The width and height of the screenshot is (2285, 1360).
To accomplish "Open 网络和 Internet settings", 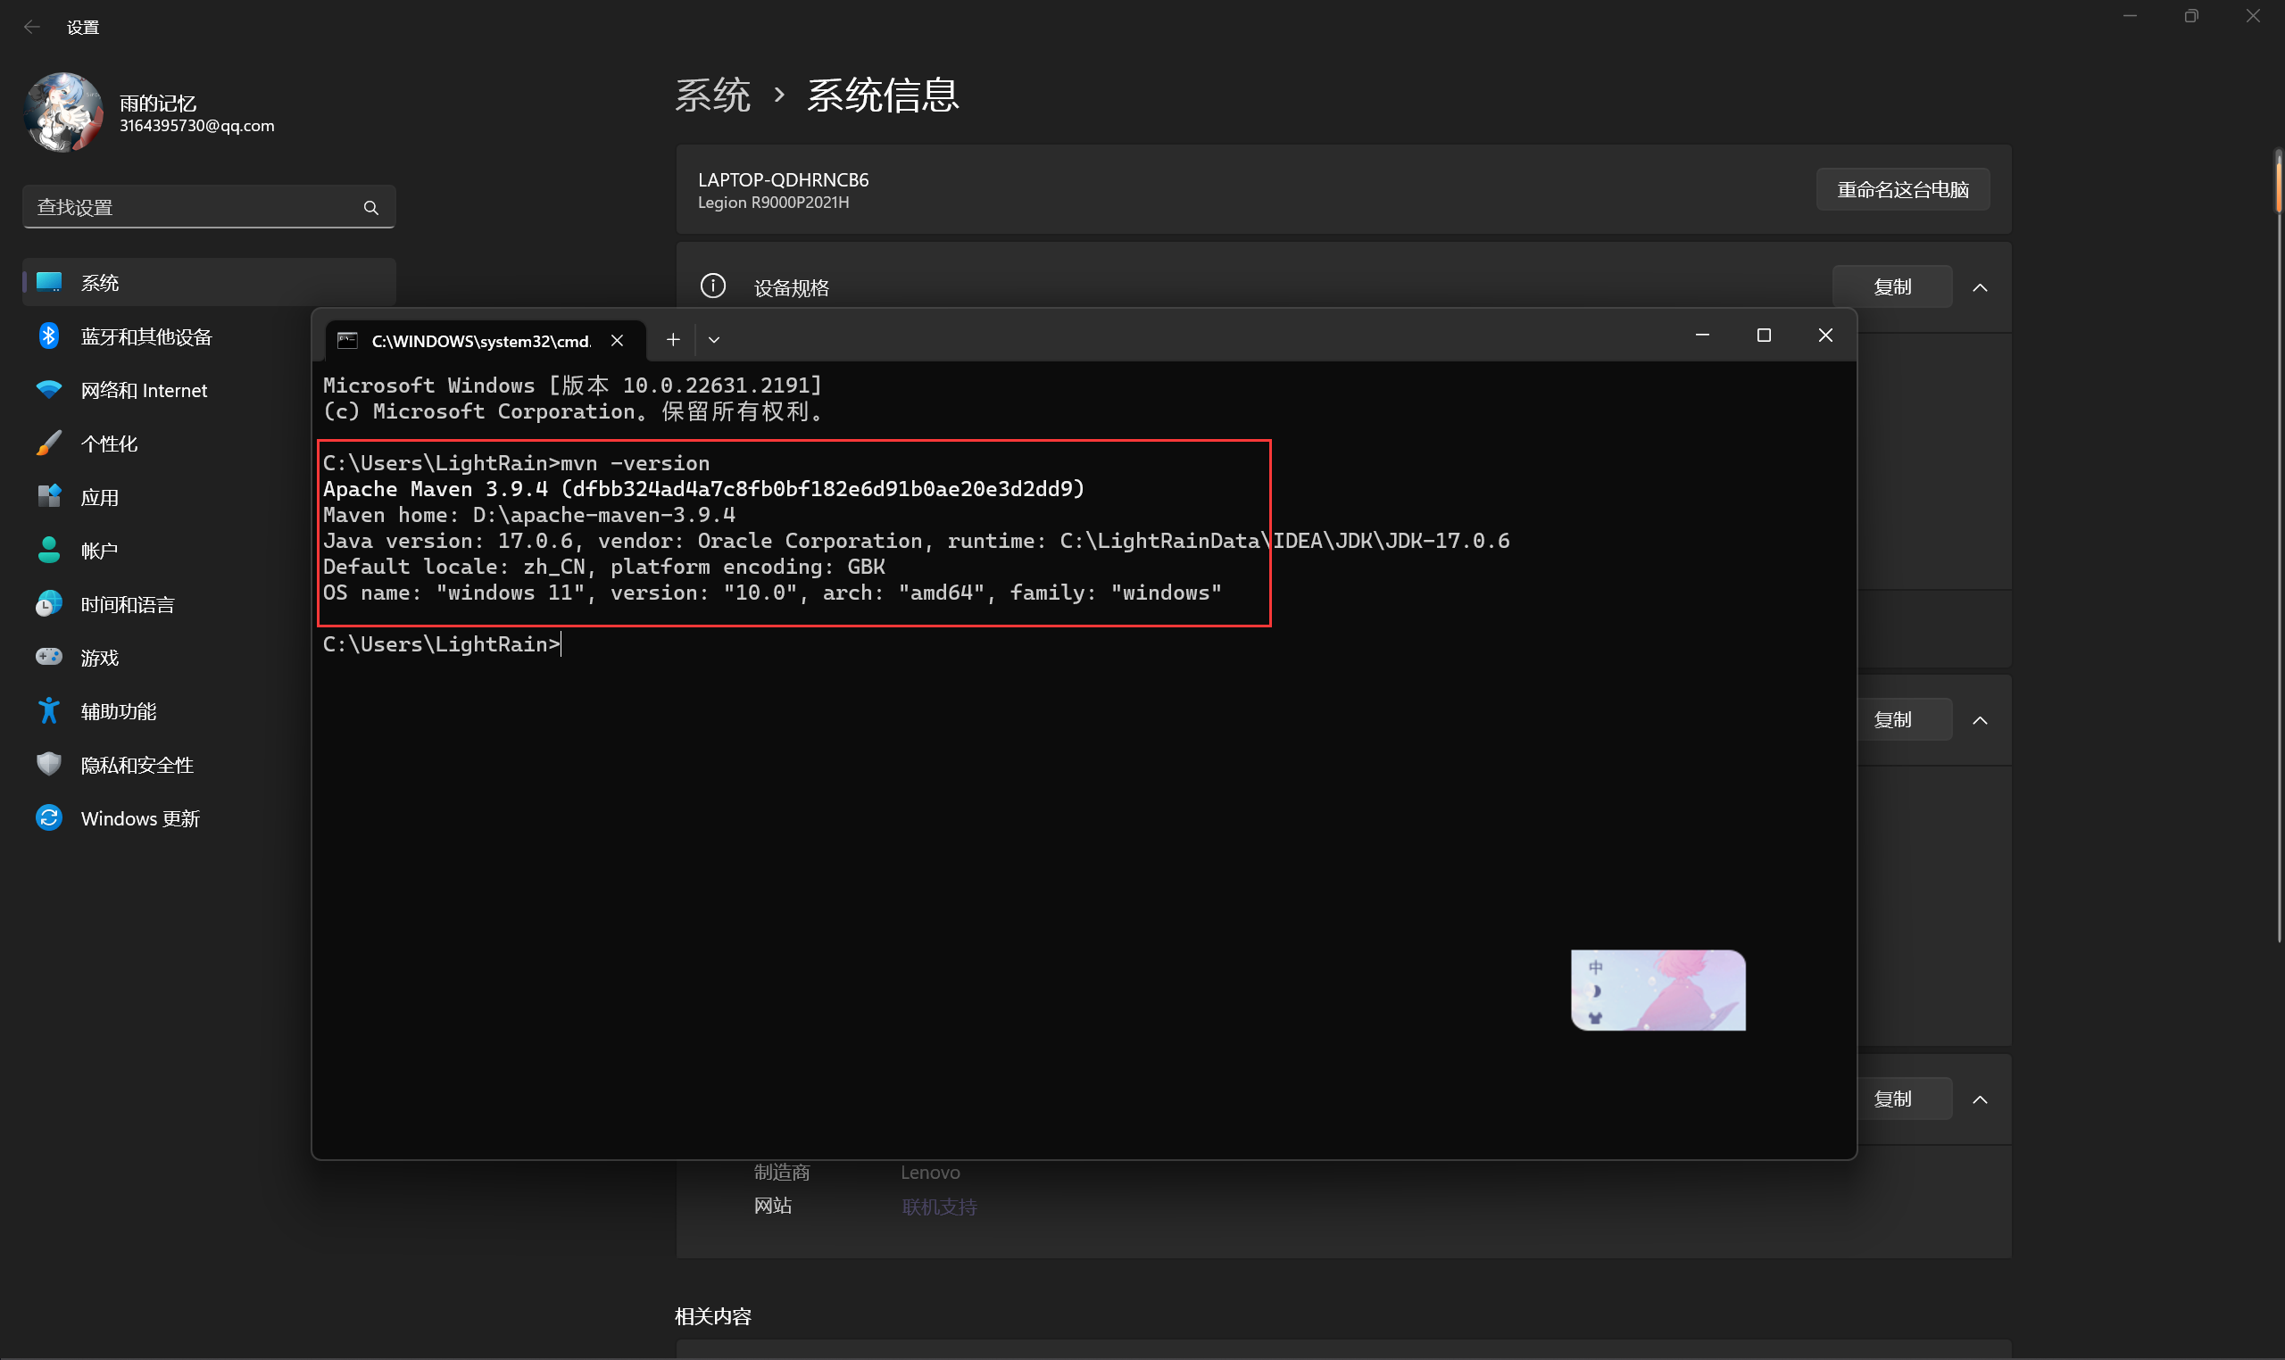I will pos(144,390).
